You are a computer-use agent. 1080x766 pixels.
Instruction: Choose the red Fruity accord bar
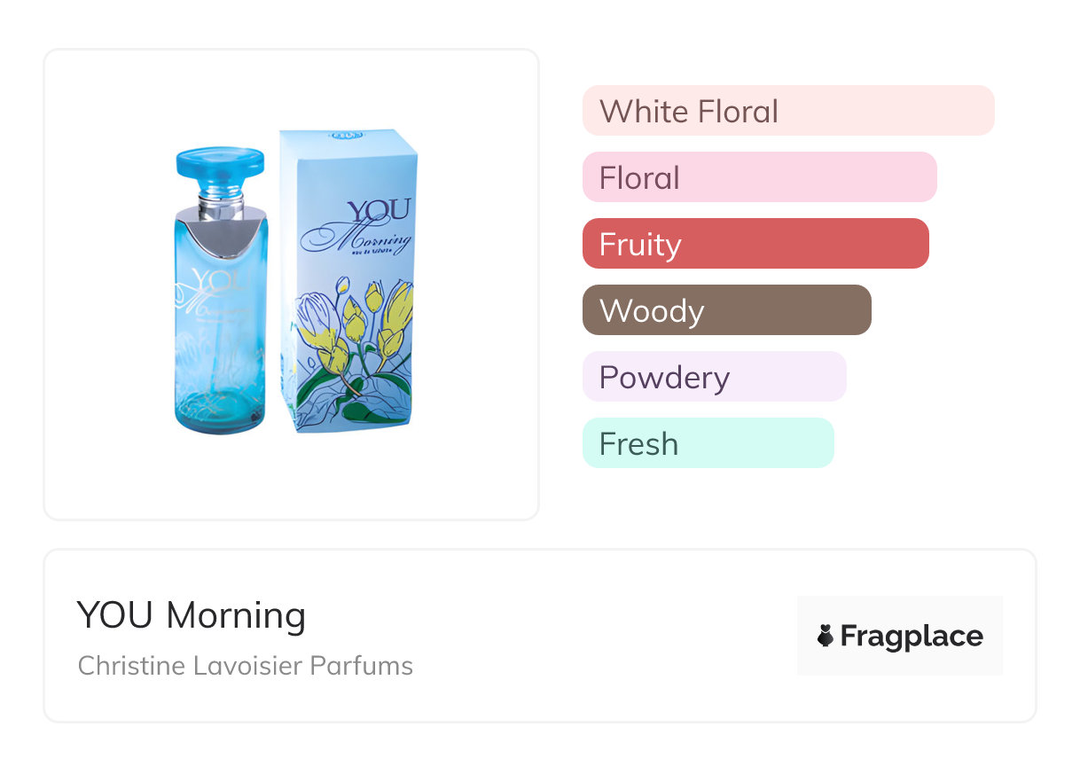pos(755,244)
